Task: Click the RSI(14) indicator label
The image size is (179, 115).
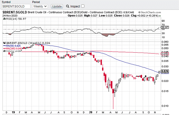Action: 10,19
